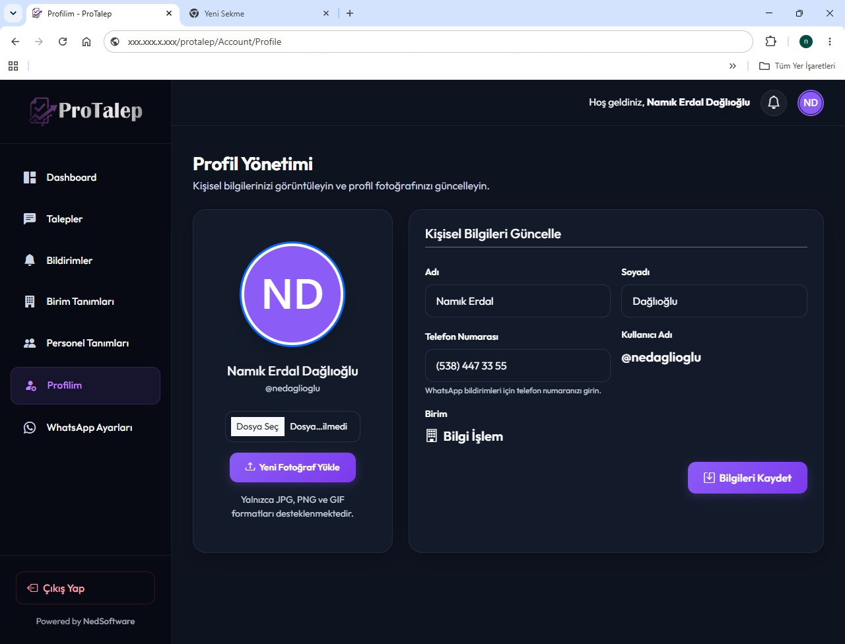Open notifications bell in top header
Viewport: 845px width, 644px height.
[x=774, y=103]
